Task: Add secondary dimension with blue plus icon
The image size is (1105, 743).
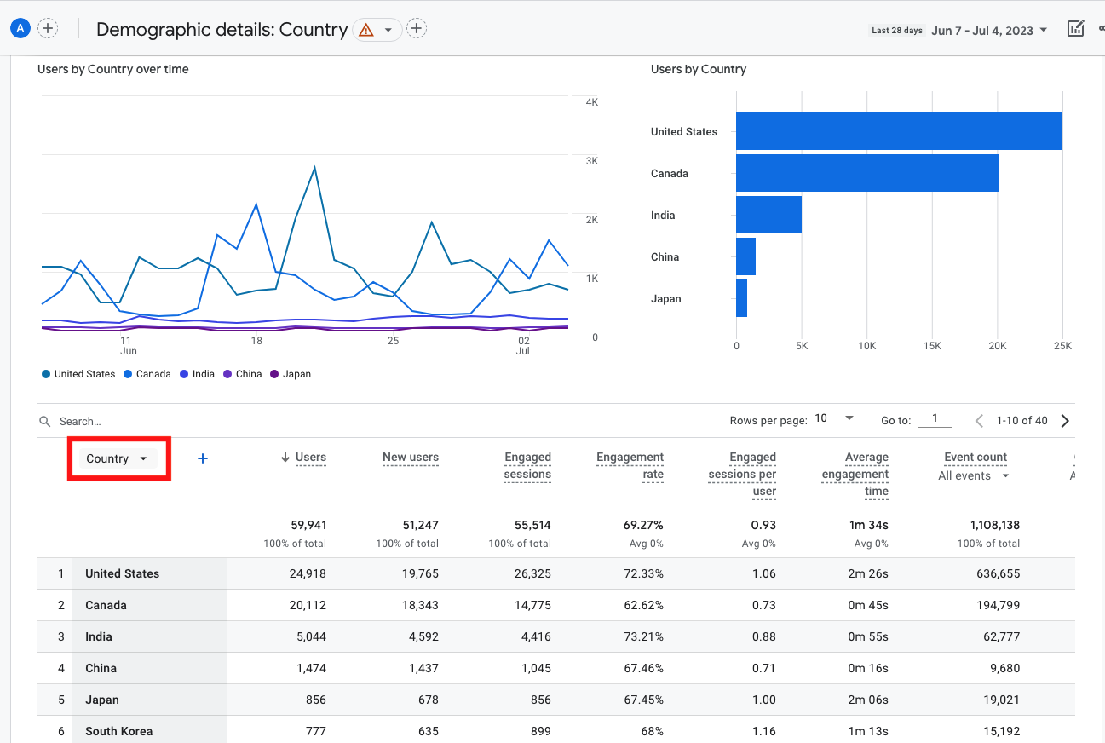Action: (203, 458)
